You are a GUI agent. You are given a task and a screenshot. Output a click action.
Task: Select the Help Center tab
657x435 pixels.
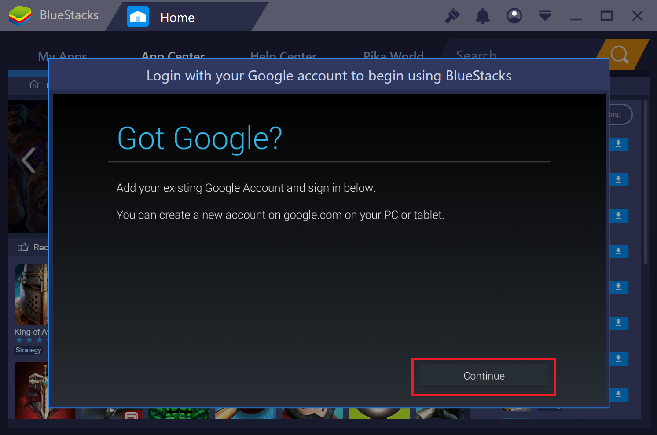coord(283,55)
